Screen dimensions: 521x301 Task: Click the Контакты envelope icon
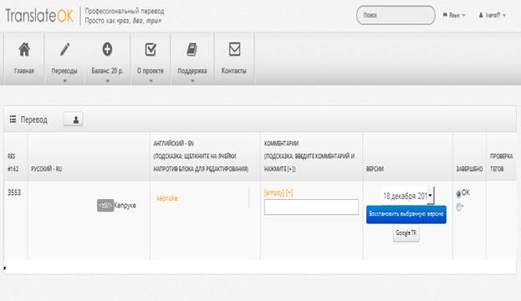[x=234, y=49]
